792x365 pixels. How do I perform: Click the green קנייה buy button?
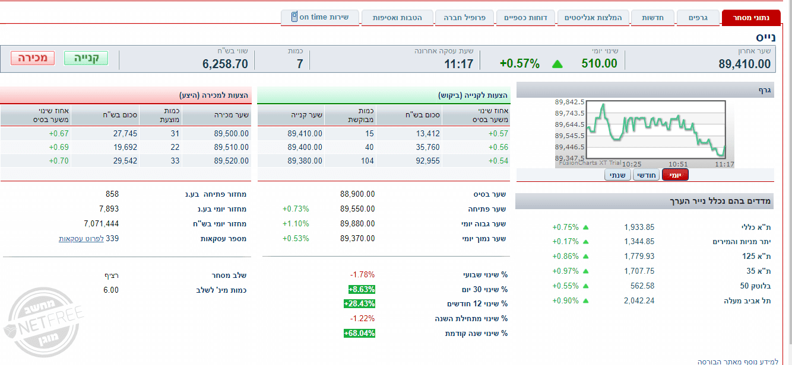(85, 58)
